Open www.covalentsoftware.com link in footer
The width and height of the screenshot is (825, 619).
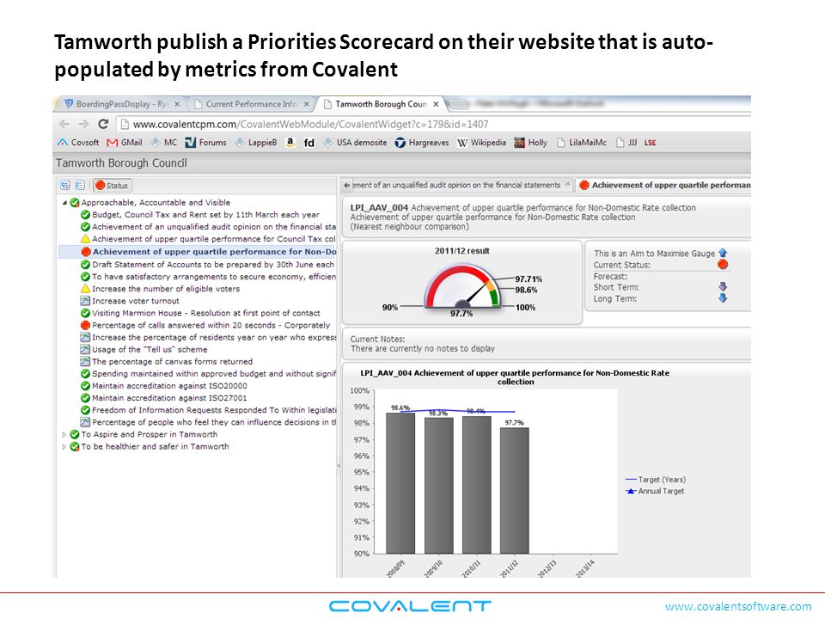click(x=738, y=606)
